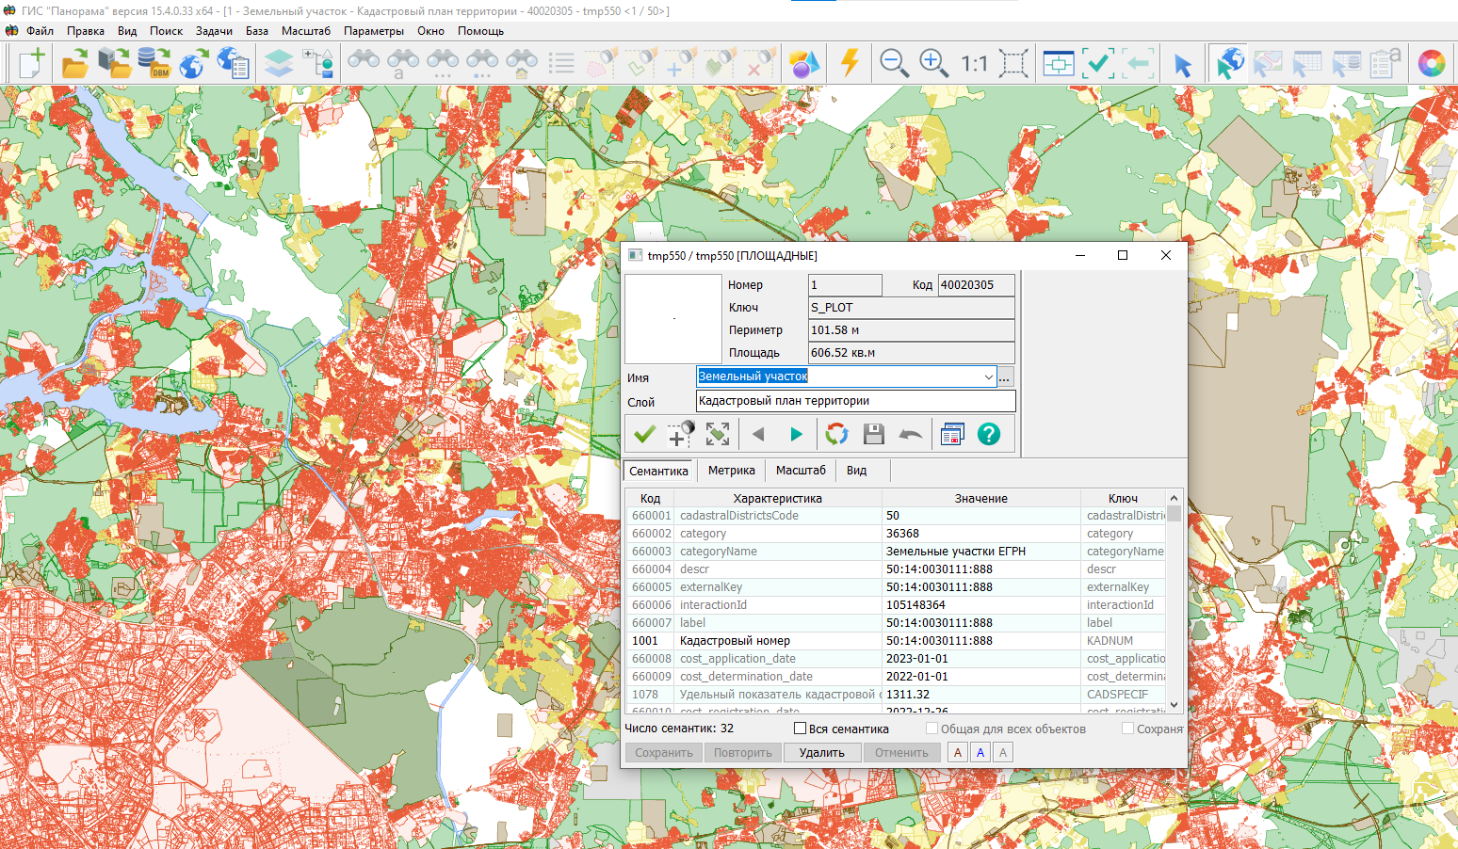Save object with floppy disk icon
Image resolution: width=1458 pixels, height=849 pixels.
click(x=874, y=434)
